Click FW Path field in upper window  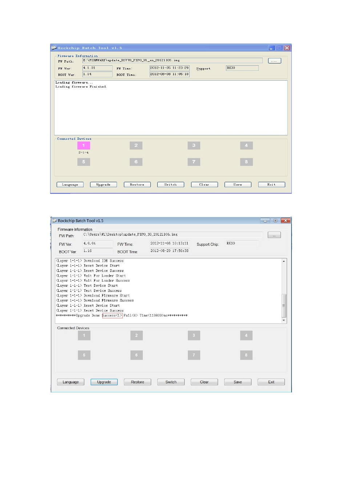click(172, 61)
